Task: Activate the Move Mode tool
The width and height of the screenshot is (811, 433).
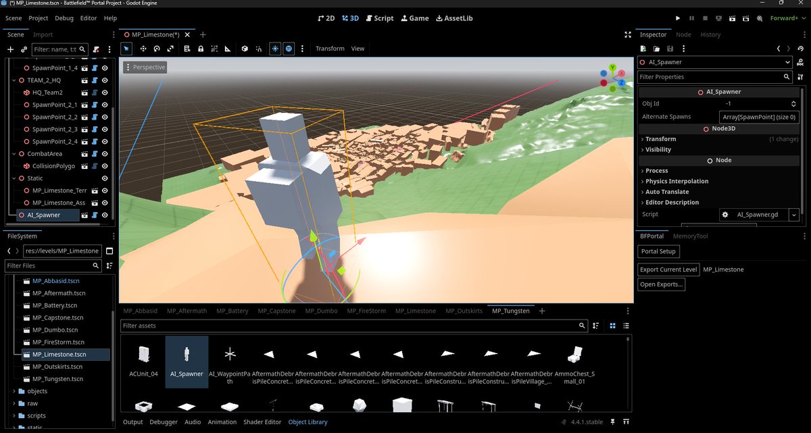Action: click(143, 49)
